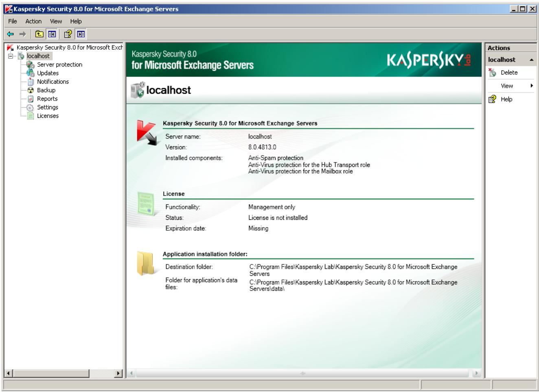Viewport: 539px width, 392px height.
Task: Open Backup via its icon
Action: [x=30, y=90]
